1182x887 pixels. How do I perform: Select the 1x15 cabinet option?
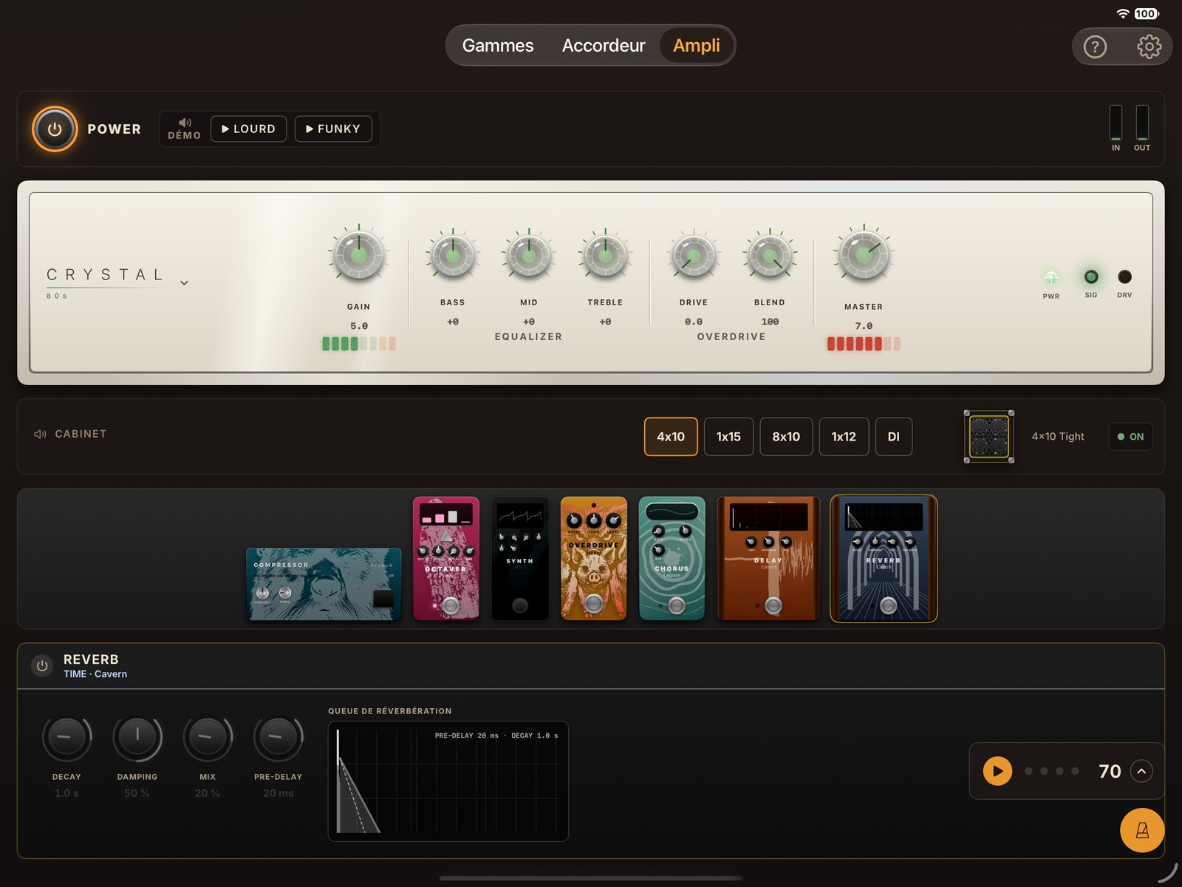pyautogui.click(x=728, y=437)
